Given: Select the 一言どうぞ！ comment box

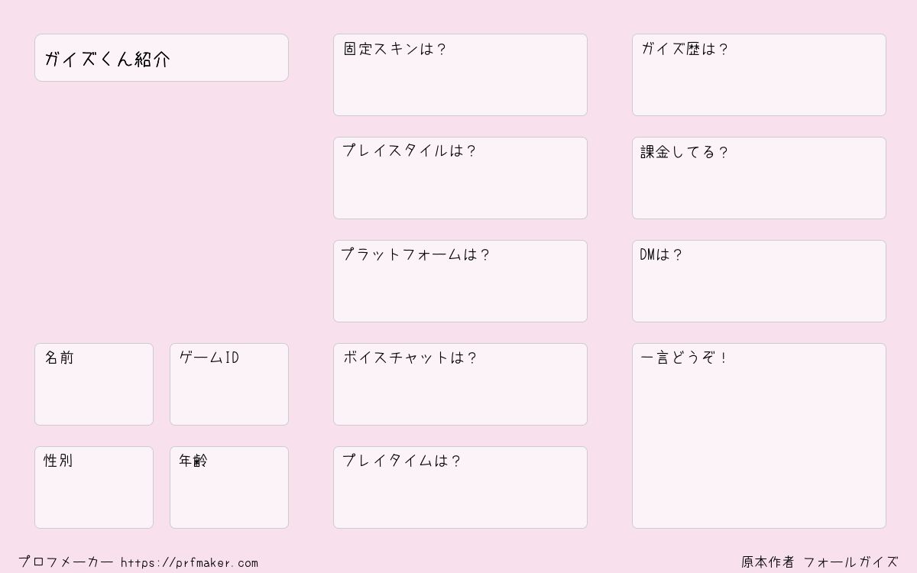Looking at the screenshot, I should pos(759,435).
